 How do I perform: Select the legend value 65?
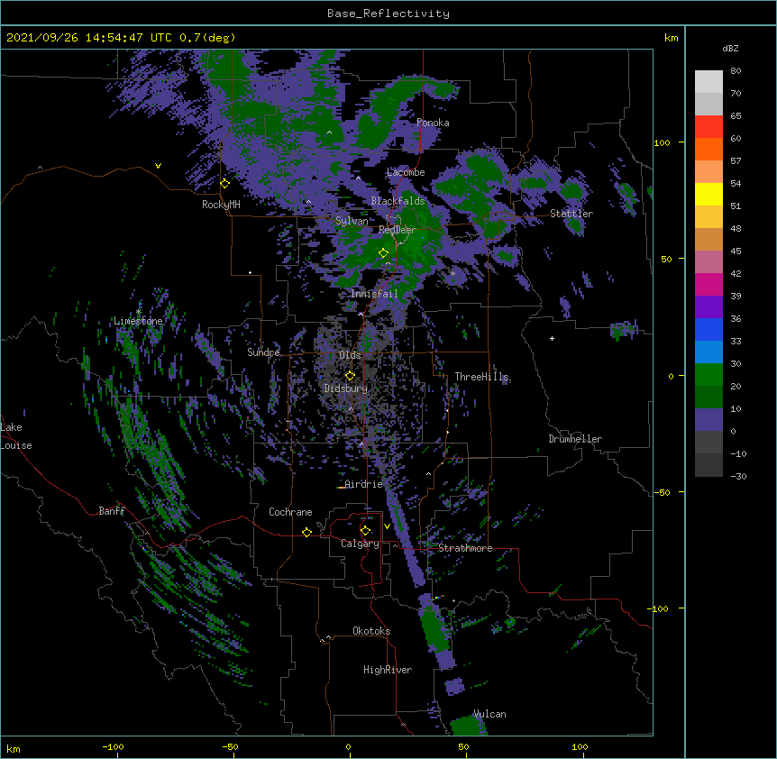[736, 116]
